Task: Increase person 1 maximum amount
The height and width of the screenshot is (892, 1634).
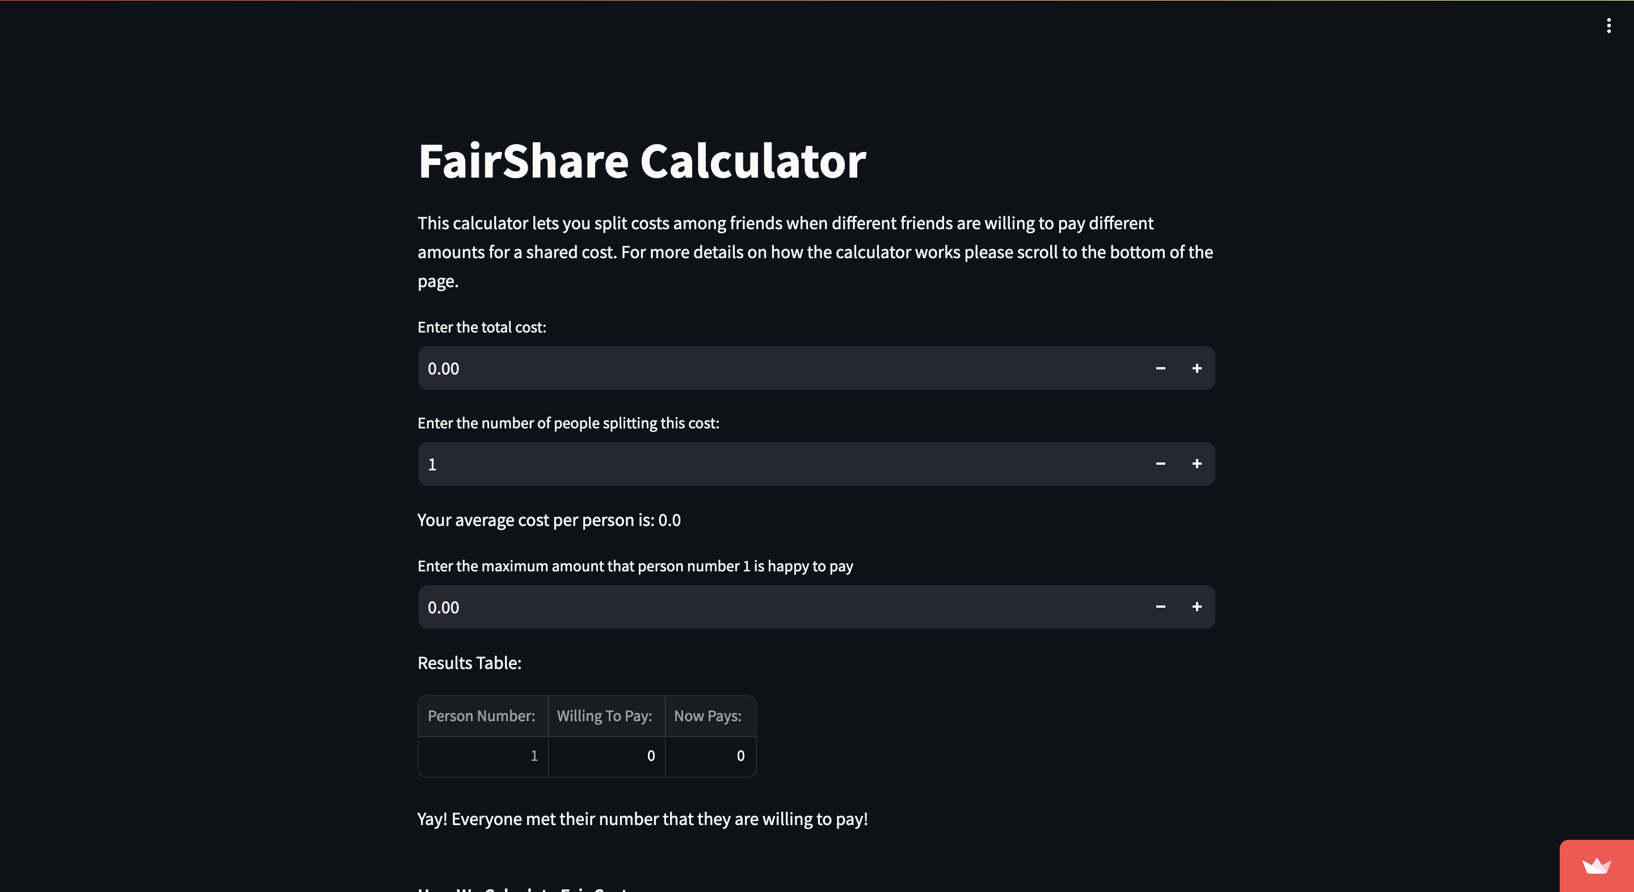Action: 1197,607
